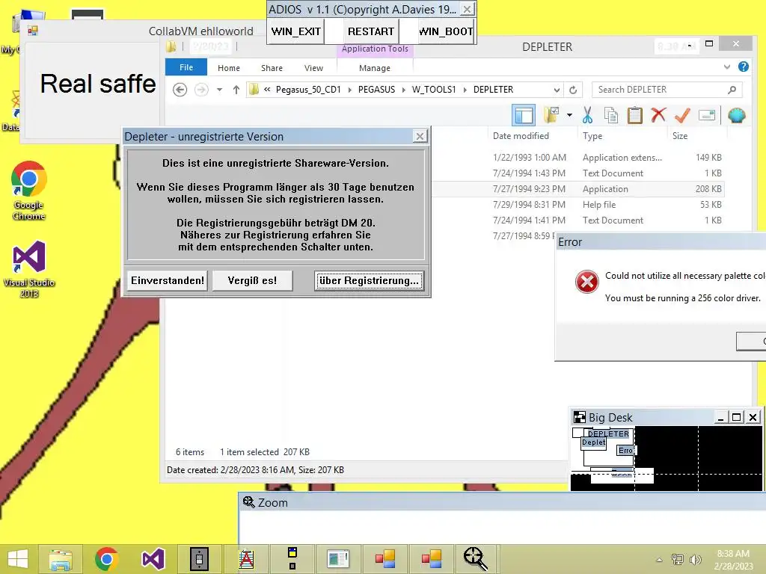The image size is (766, 574).
Task: Open the View ribbon tab
Action: 313,68
